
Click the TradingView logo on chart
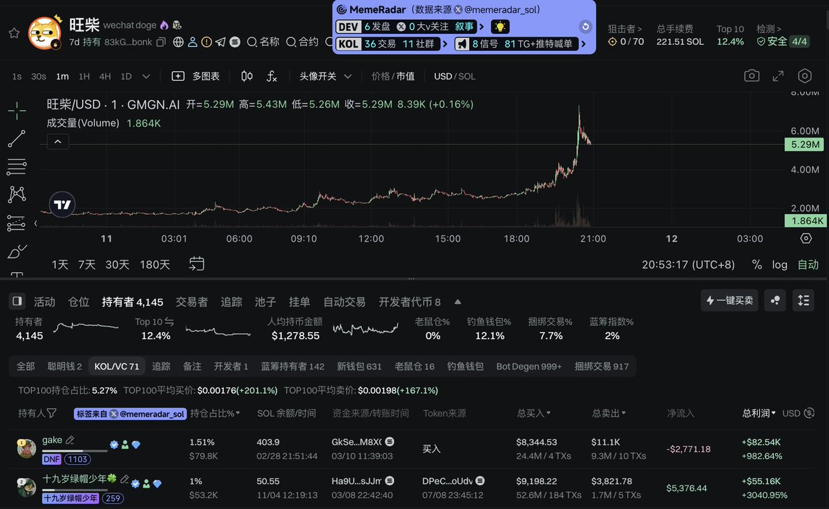[62, 204]
